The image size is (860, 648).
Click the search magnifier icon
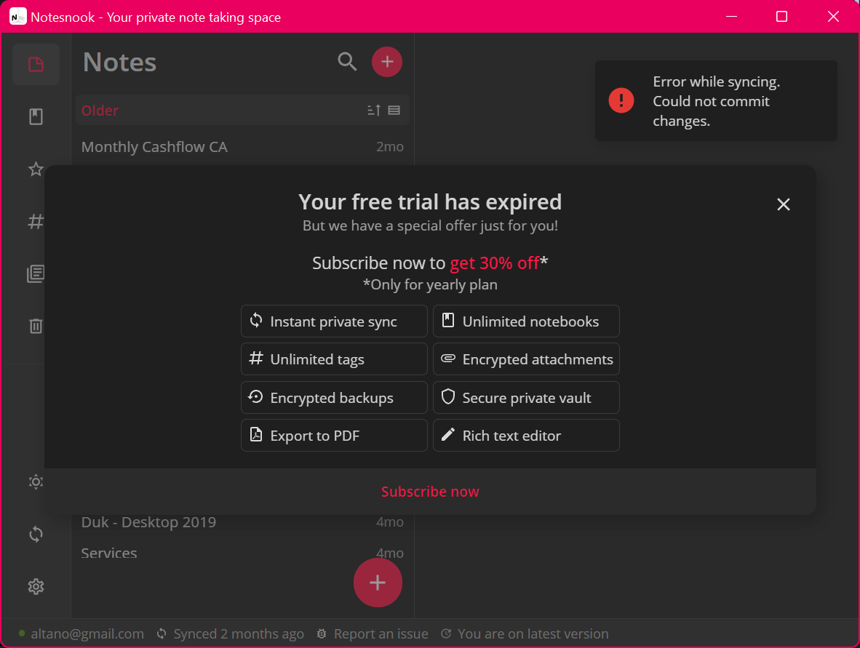click(x=346, y=61)
